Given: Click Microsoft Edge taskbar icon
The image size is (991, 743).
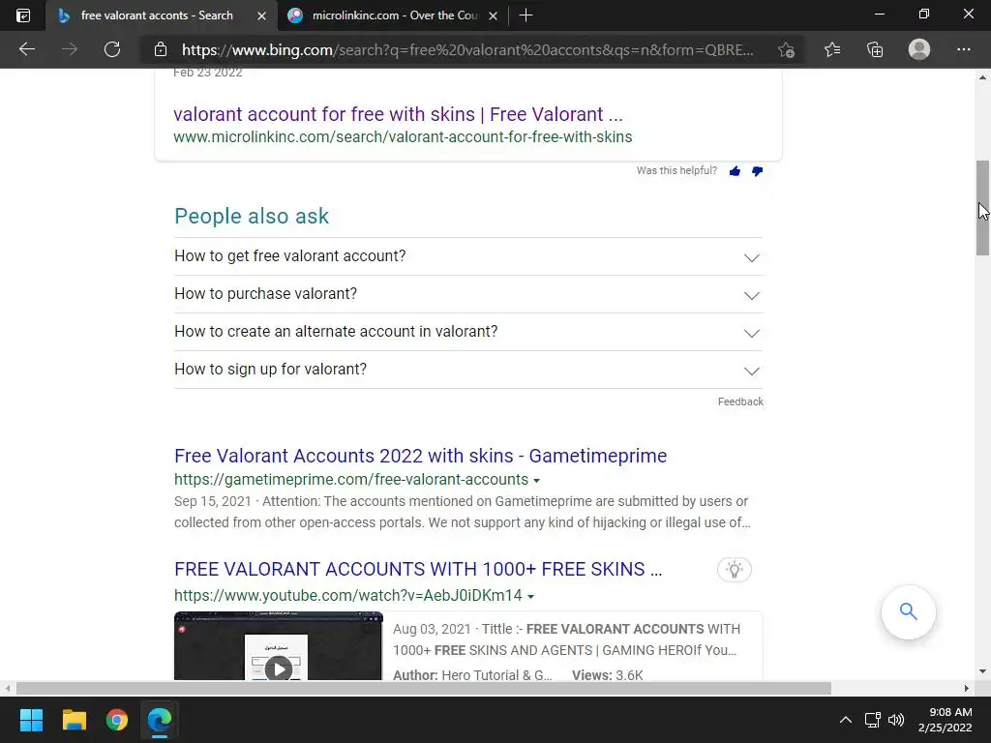Looking at the screenshot, I should coord(160,720).
